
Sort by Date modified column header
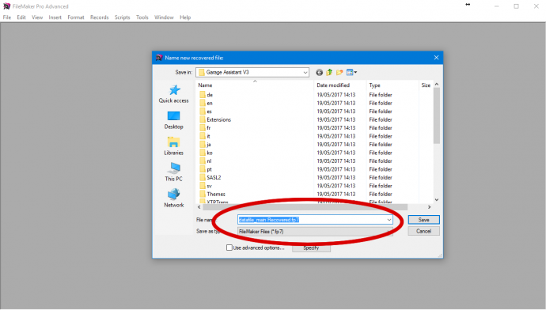(339, 85)
